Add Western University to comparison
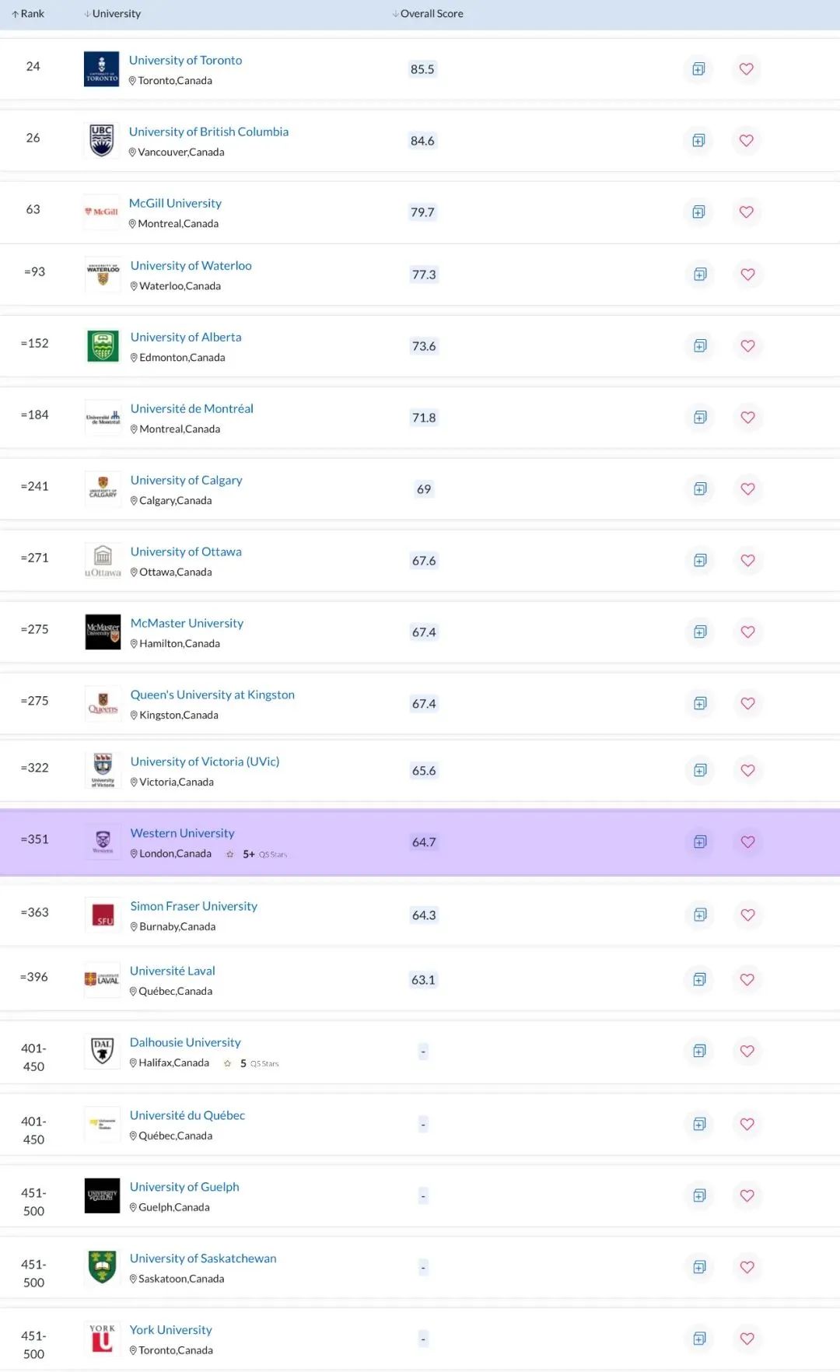Image resolution: width=840 pixels, height=1372 pixels. pos(700,842)
